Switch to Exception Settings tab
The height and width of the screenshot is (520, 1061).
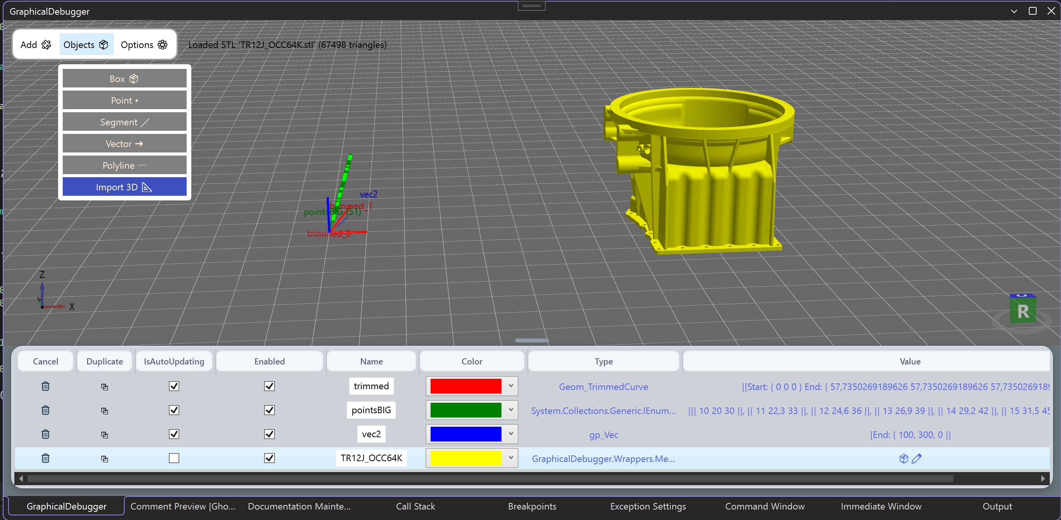[x=648, y=506]
